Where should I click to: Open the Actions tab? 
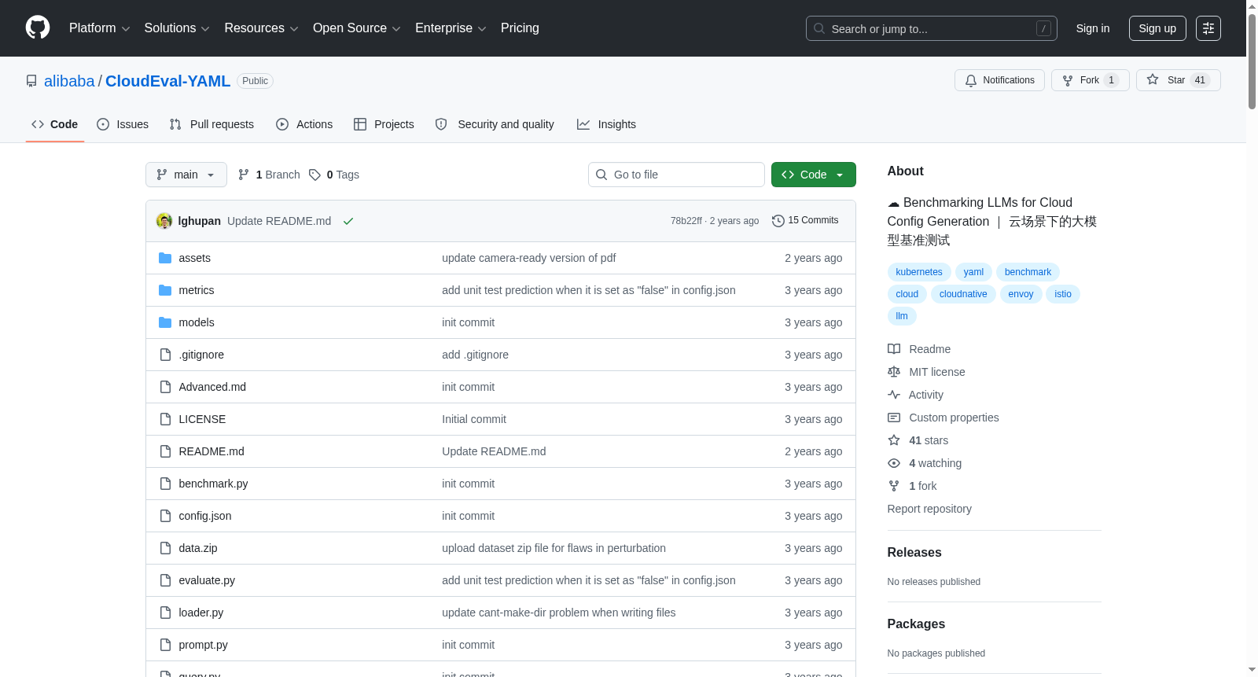pyautogui.click(x=304, y=124)
